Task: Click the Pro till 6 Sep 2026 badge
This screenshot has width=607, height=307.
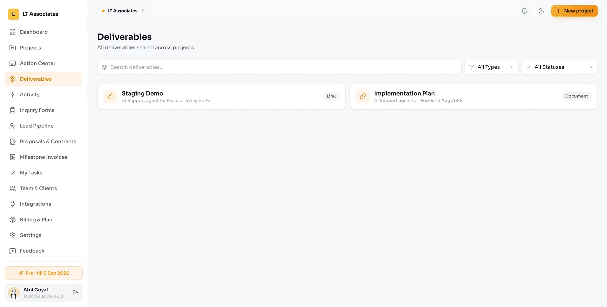Action: click(x=44, y=273)
